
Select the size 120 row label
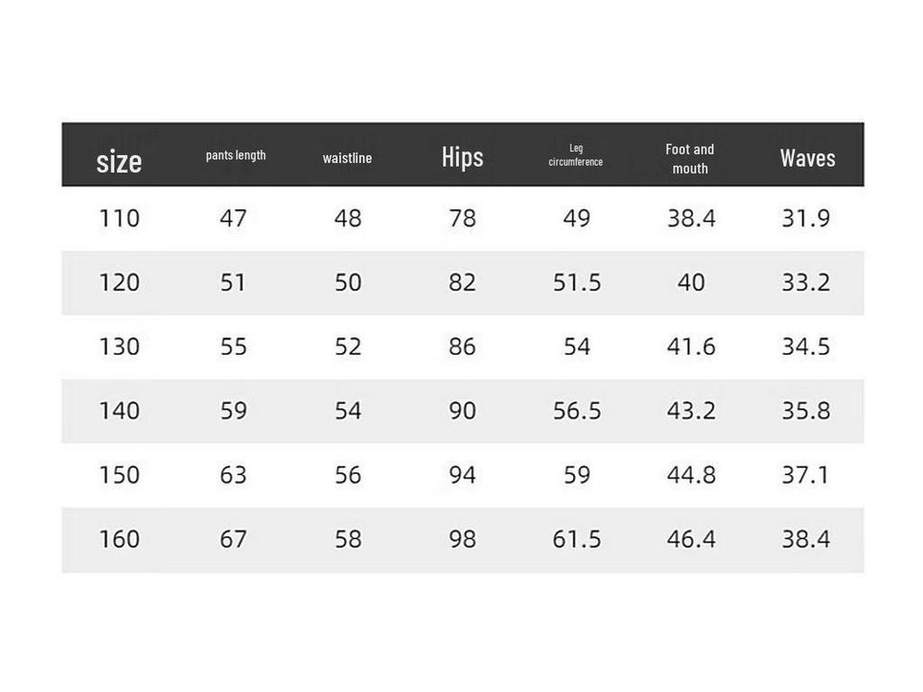point(120,282)
